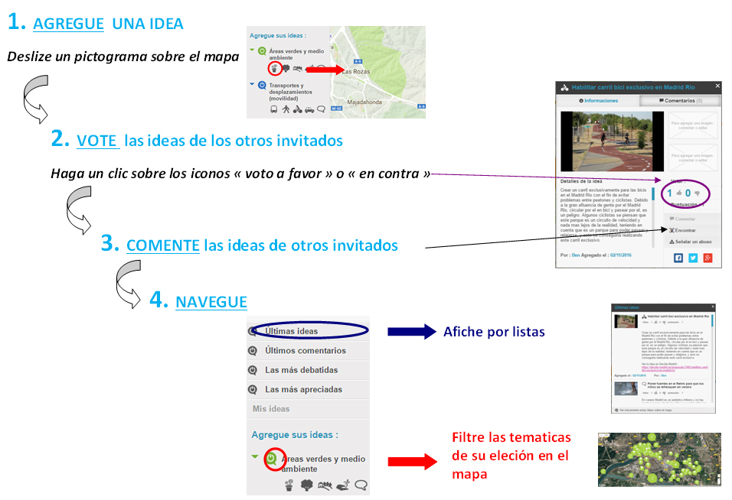Collapse Áreas verdes category arrow near map

[253, 51]
